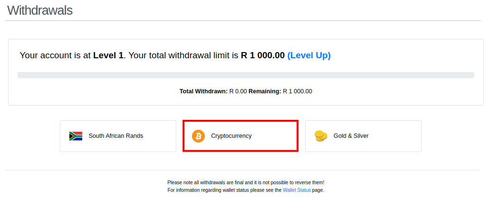Viewport: 489px width, 197px height.
Task: Click the 'withdrawals are final' notice text
Action: (x=246, y=183)
